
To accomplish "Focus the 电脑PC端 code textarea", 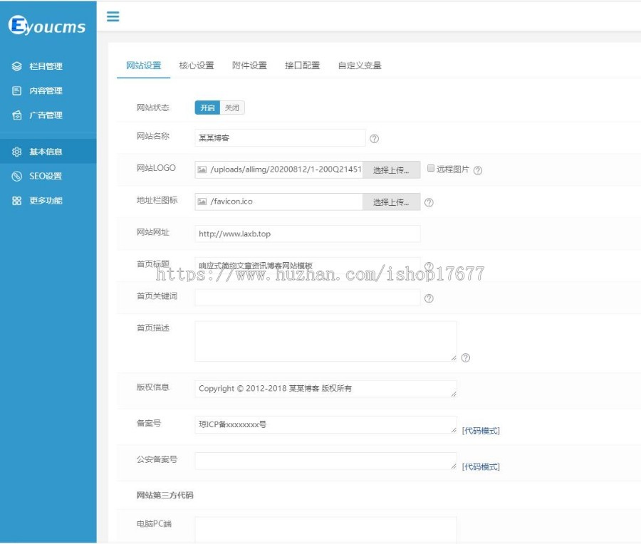I will (325, 530).
